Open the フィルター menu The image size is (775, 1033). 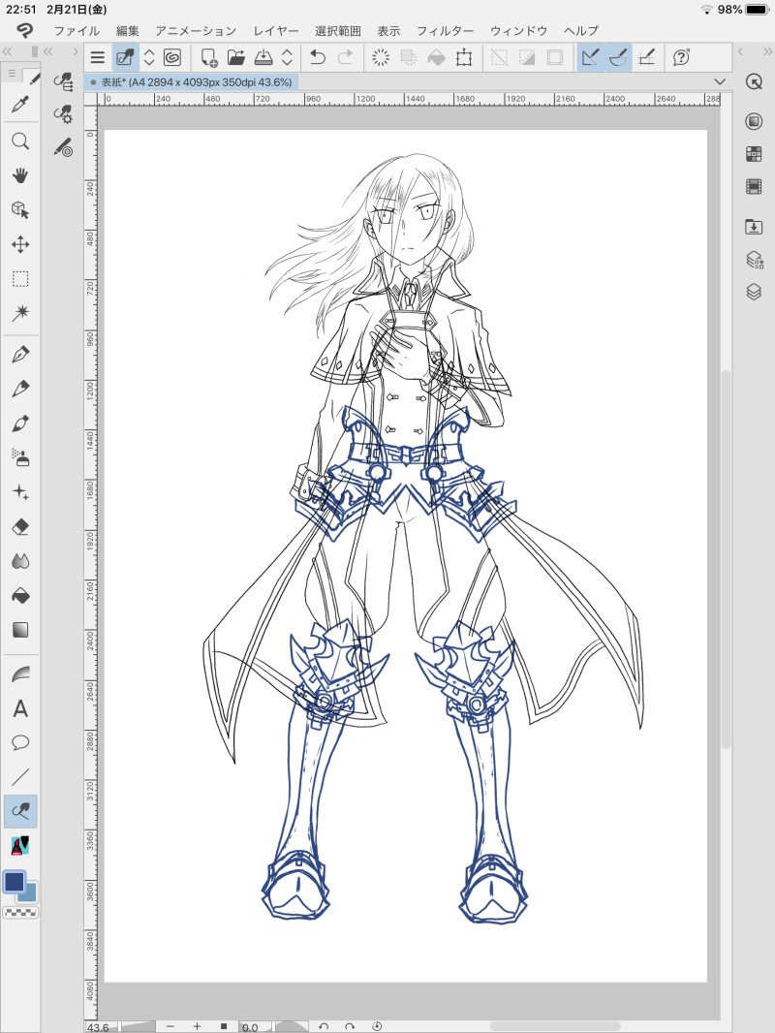click(x=445, y=31)
